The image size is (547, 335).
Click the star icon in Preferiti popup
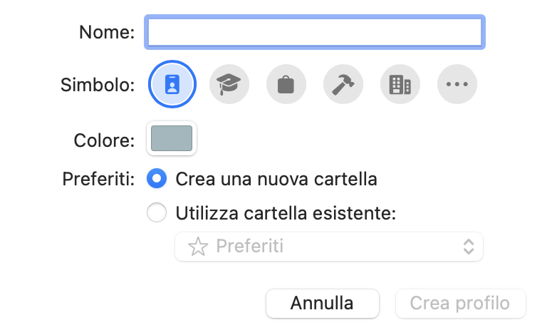(x=198, y=247)
